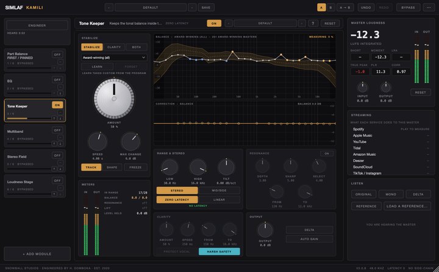Enable the Stereo Field module
This screenshot has width=439, height=272.
point(57,155)
